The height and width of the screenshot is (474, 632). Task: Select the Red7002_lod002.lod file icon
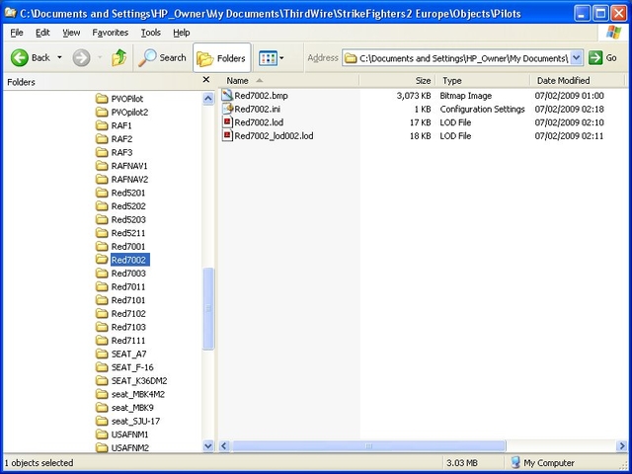coord(227,136)
